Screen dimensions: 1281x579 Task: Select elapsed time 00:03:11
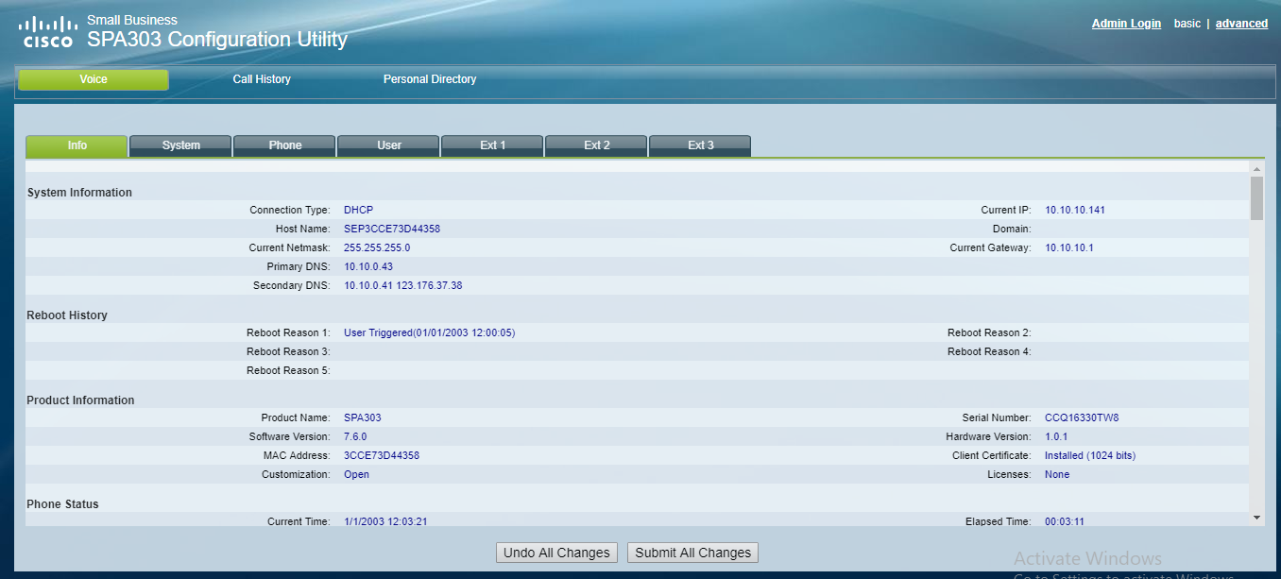tap(1065, 521)
